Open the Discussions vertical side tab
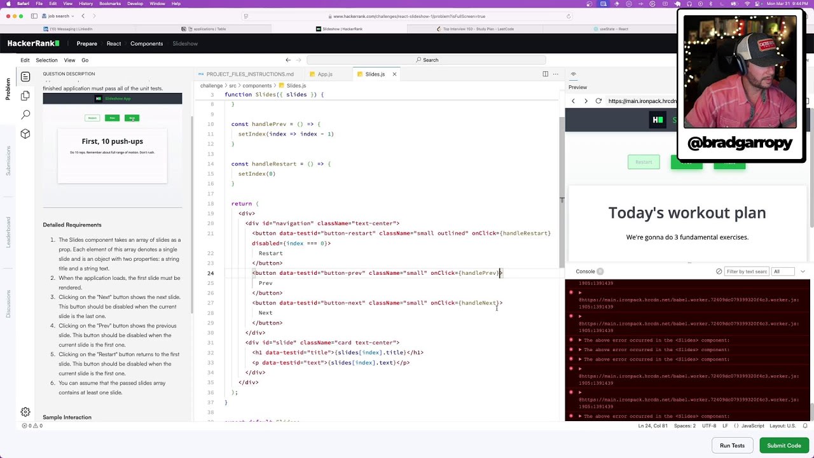814x458 pixels. pos(8,304)
